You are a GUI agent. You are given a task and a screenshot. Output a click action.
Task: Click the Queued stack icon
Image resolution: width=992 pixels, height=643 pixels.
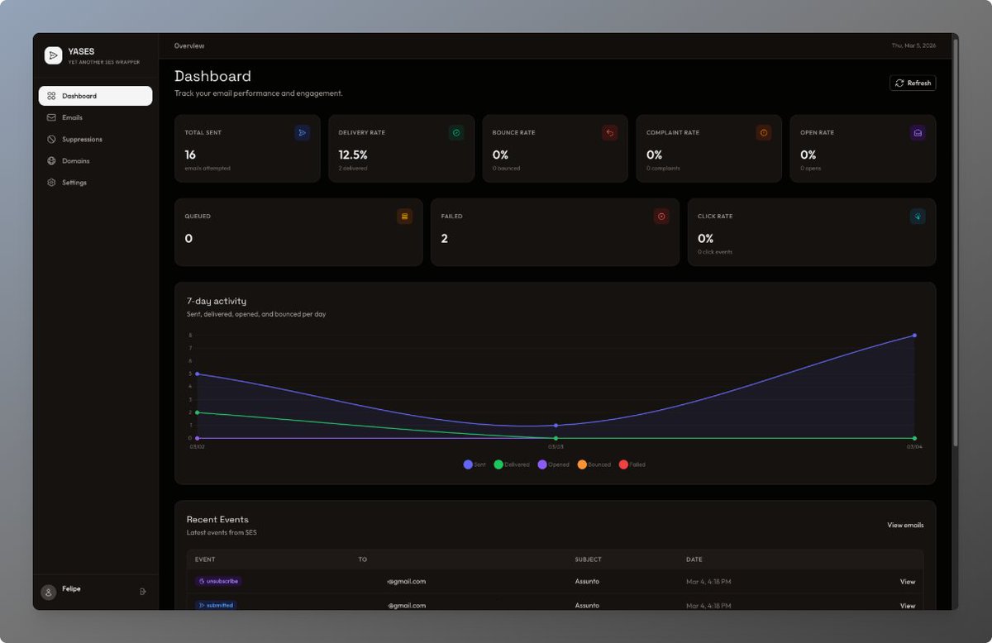(x=405, y=216)
